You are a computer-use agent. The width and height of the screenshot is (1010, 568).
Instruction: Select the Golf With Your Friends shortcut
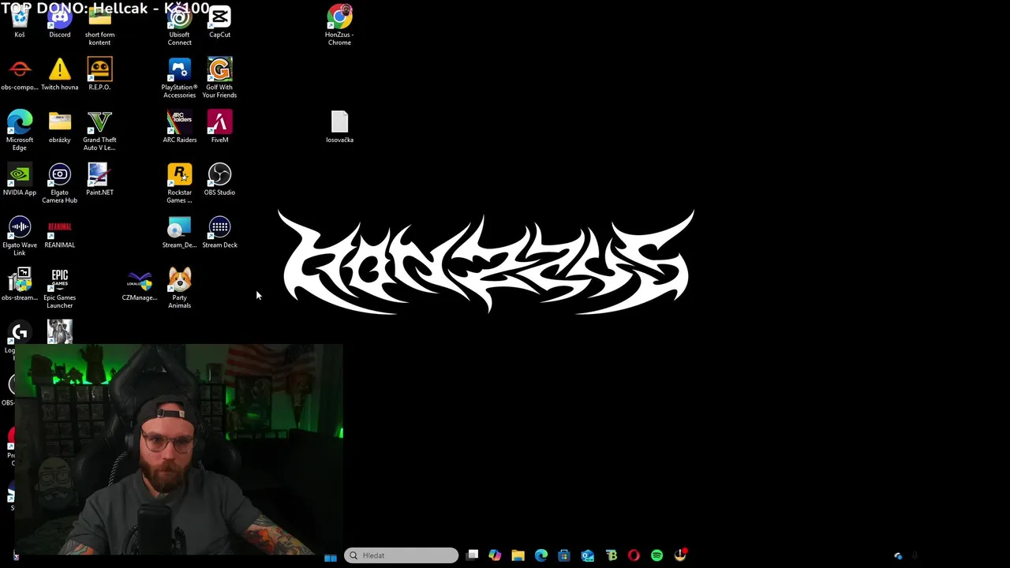pyautogui.click(x=219, y=79)
